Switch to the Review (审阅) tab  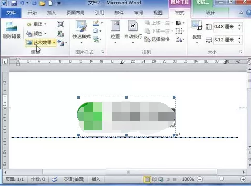click(139, 13)
